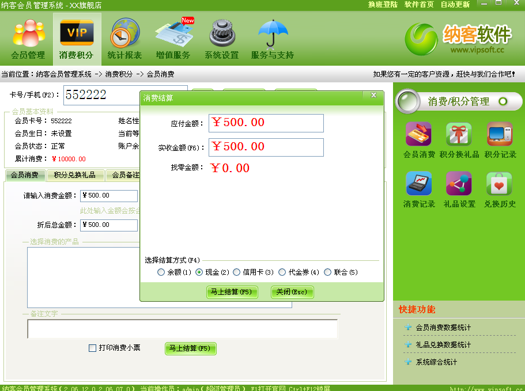The height and width of the screenshot is (391, 525).
Task: Switch to the 积分兑换礼品 tab
Action: [75, 175]
